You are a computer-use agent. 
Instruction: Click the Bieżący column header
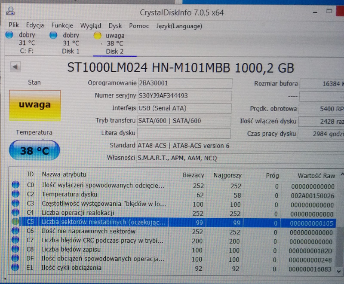193,175
